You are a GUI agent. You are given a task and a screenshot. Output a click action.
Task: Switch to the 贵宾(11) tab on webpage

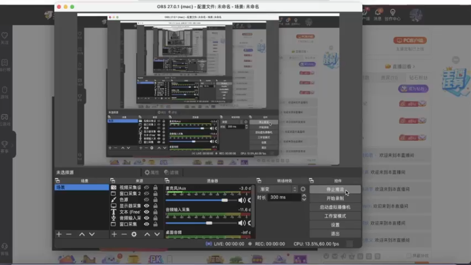click(389, 78)
